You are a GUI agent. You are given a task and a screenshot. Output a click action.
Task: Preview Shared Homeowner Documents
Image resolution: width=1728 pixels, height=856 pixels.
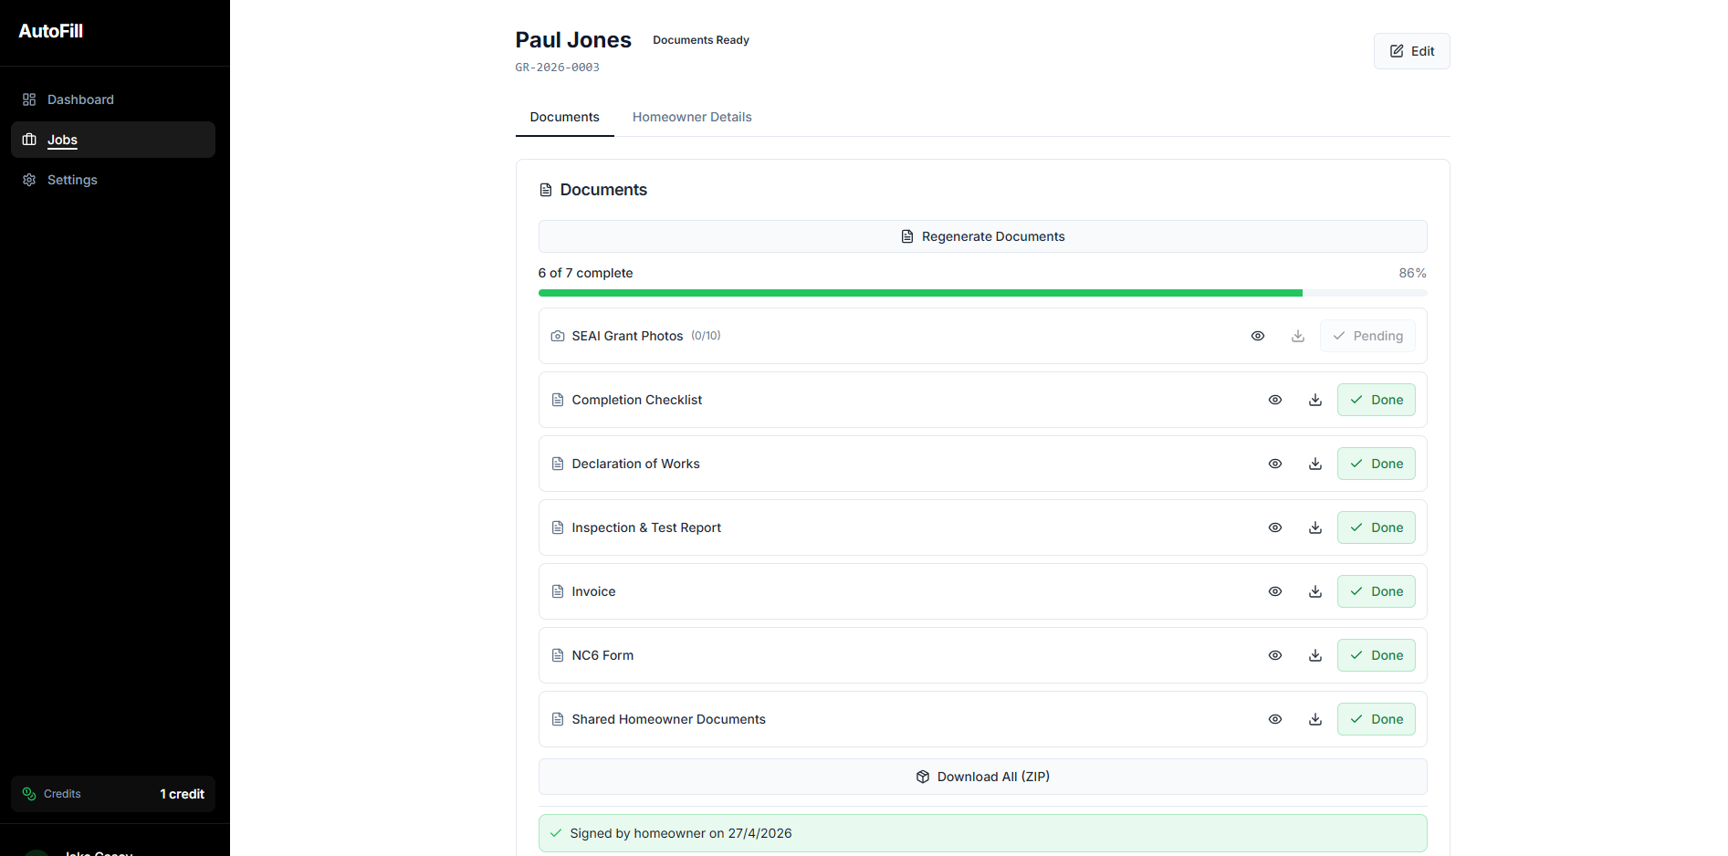click(1275, 719)
